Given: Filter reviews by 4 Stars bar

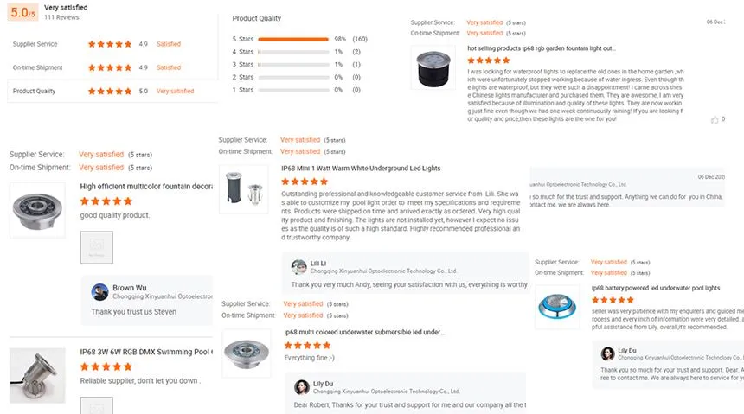Looking at the screenshot, I should 293,52.
